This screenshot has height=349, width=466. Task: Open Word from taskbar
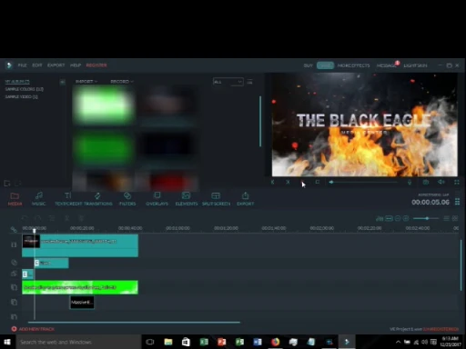click(x=258, y=342)
